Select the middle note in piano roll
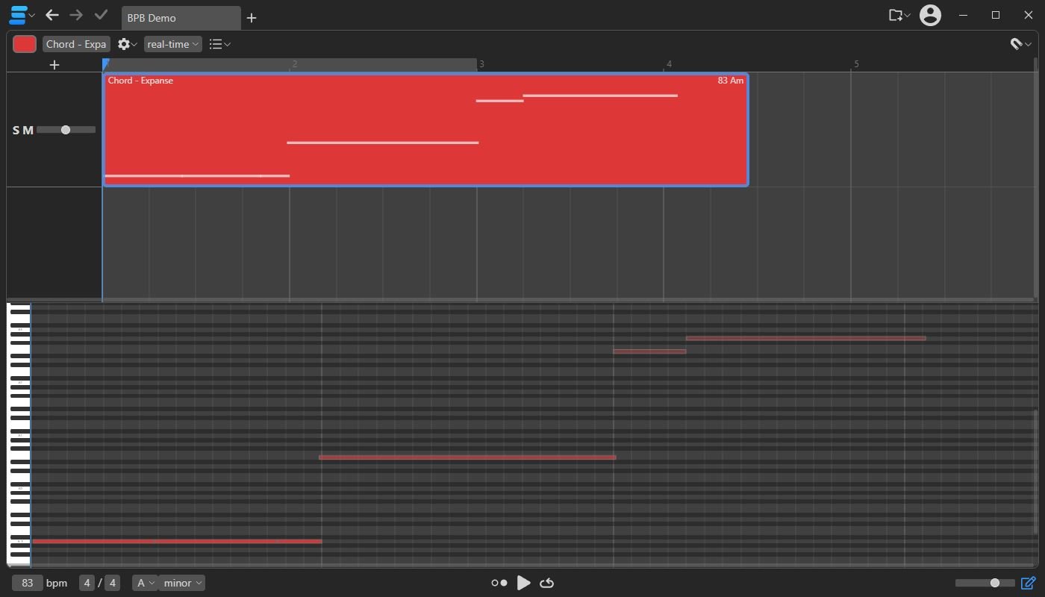Screen dimensions: 1045x597 [467, 457]
